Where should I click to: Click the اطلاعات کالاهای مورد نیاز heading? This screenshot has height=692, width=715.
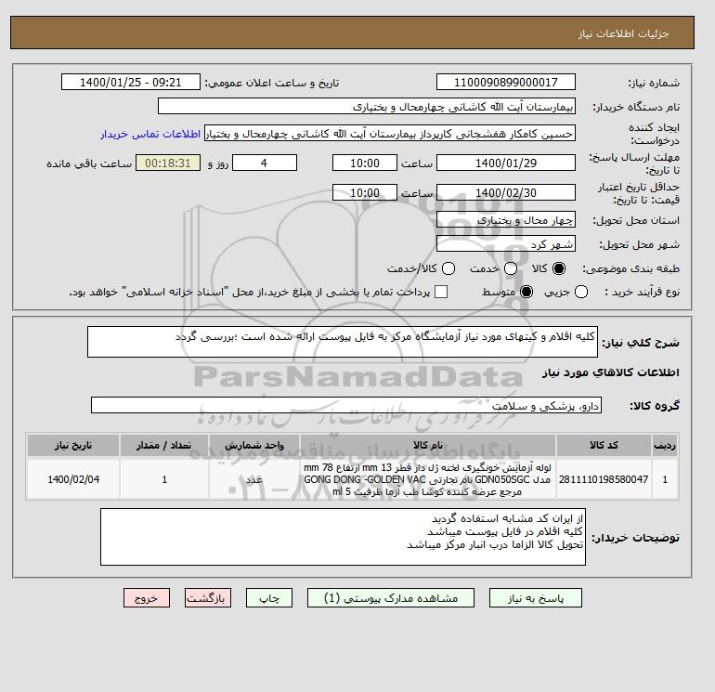tap(611, 372)
